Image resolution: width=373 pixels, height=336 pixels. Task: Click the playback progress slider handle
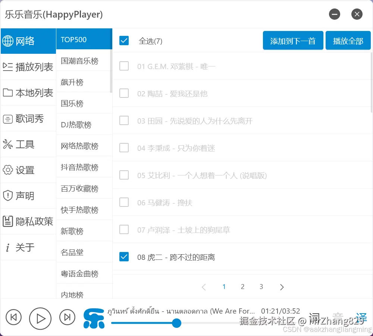click(x=176, y=323)
